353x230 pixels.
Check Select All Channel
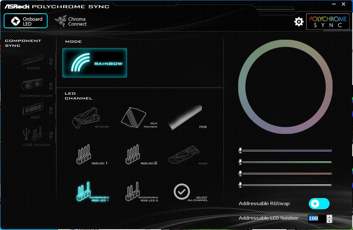coord(191,192)
